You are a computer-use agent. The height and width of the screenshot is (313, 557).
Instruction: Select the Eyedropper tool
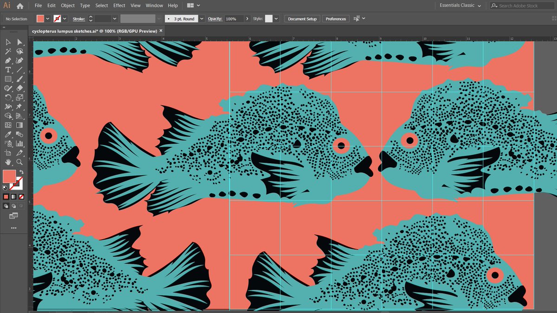click(8, 134)
